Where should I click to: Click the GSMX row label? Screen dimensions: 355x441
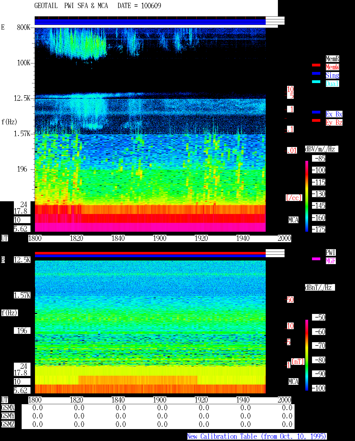pyautogui.click(x=8, y=408)
